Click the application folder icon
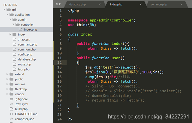This screenshot has height=123, width=192. [12, 14]
